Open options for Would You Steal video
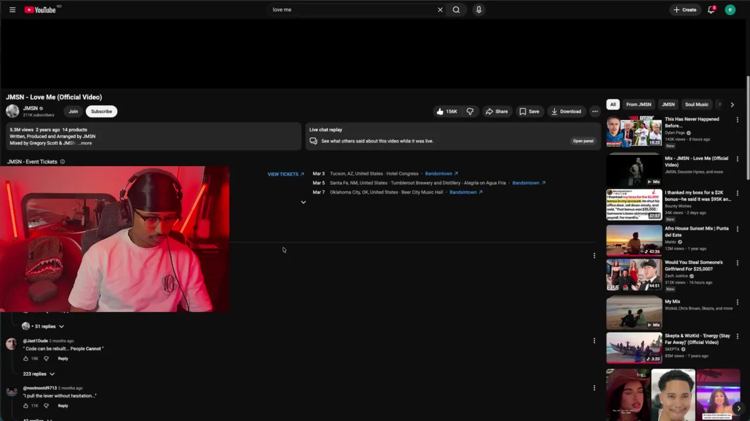Screen dimensions: 750x421 (x=738, y=263)
